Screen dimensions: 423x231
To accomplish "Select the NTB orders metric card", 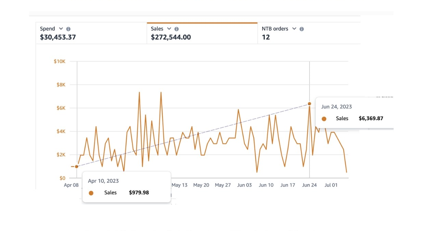I will coord(309,33).
